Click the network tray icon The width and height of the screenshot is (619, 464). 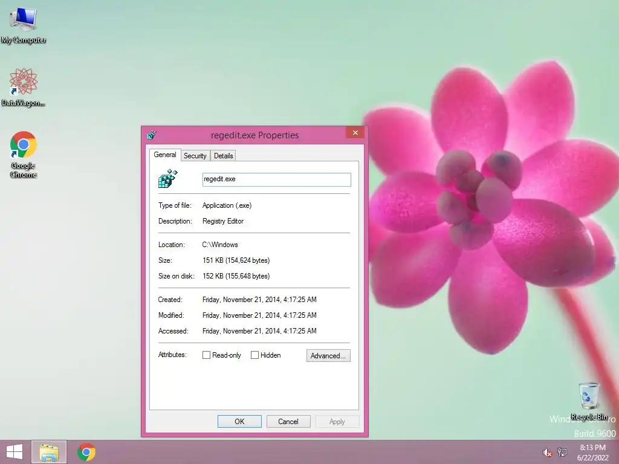562,453
